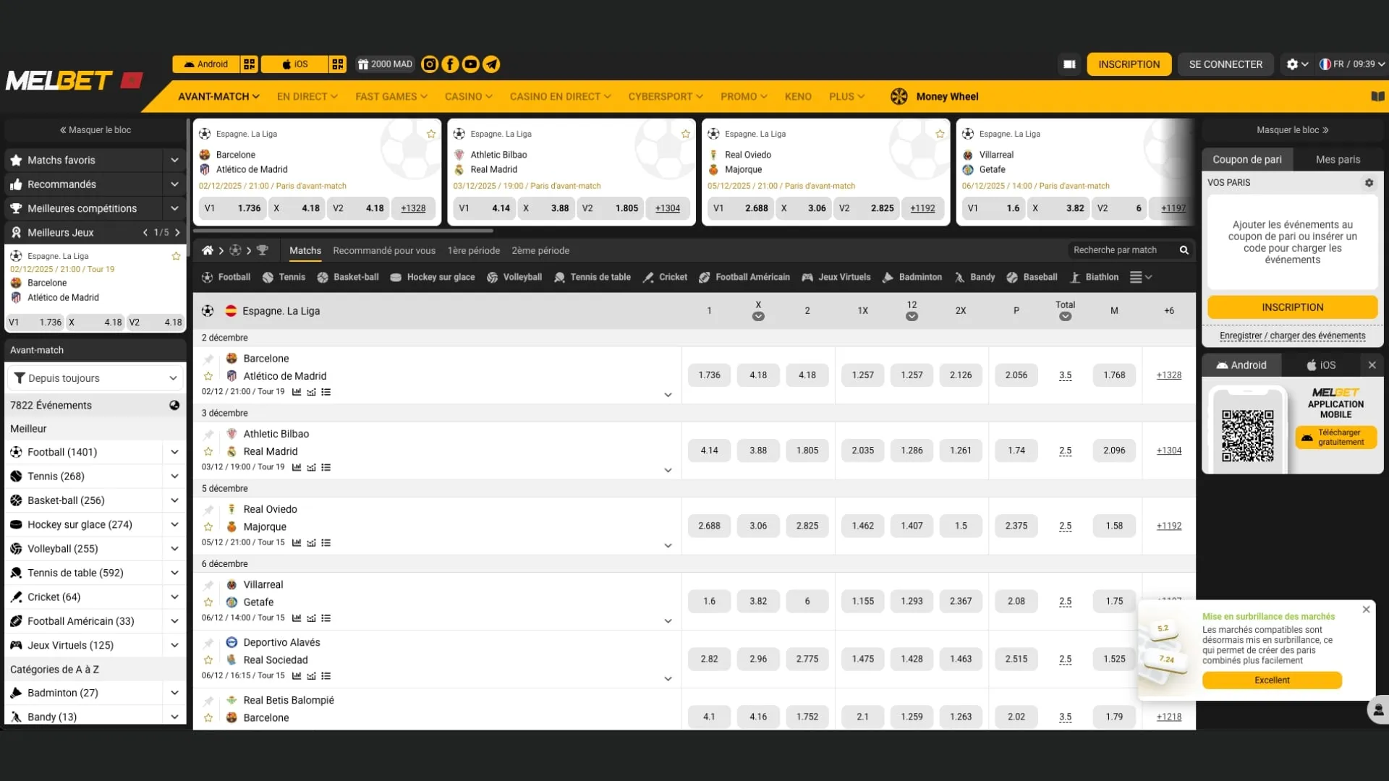Viewport: 1389px width, 781px height.
Task: Expand the Tennis (268) category
Action: pyautogui.click(x=174, y=476)
